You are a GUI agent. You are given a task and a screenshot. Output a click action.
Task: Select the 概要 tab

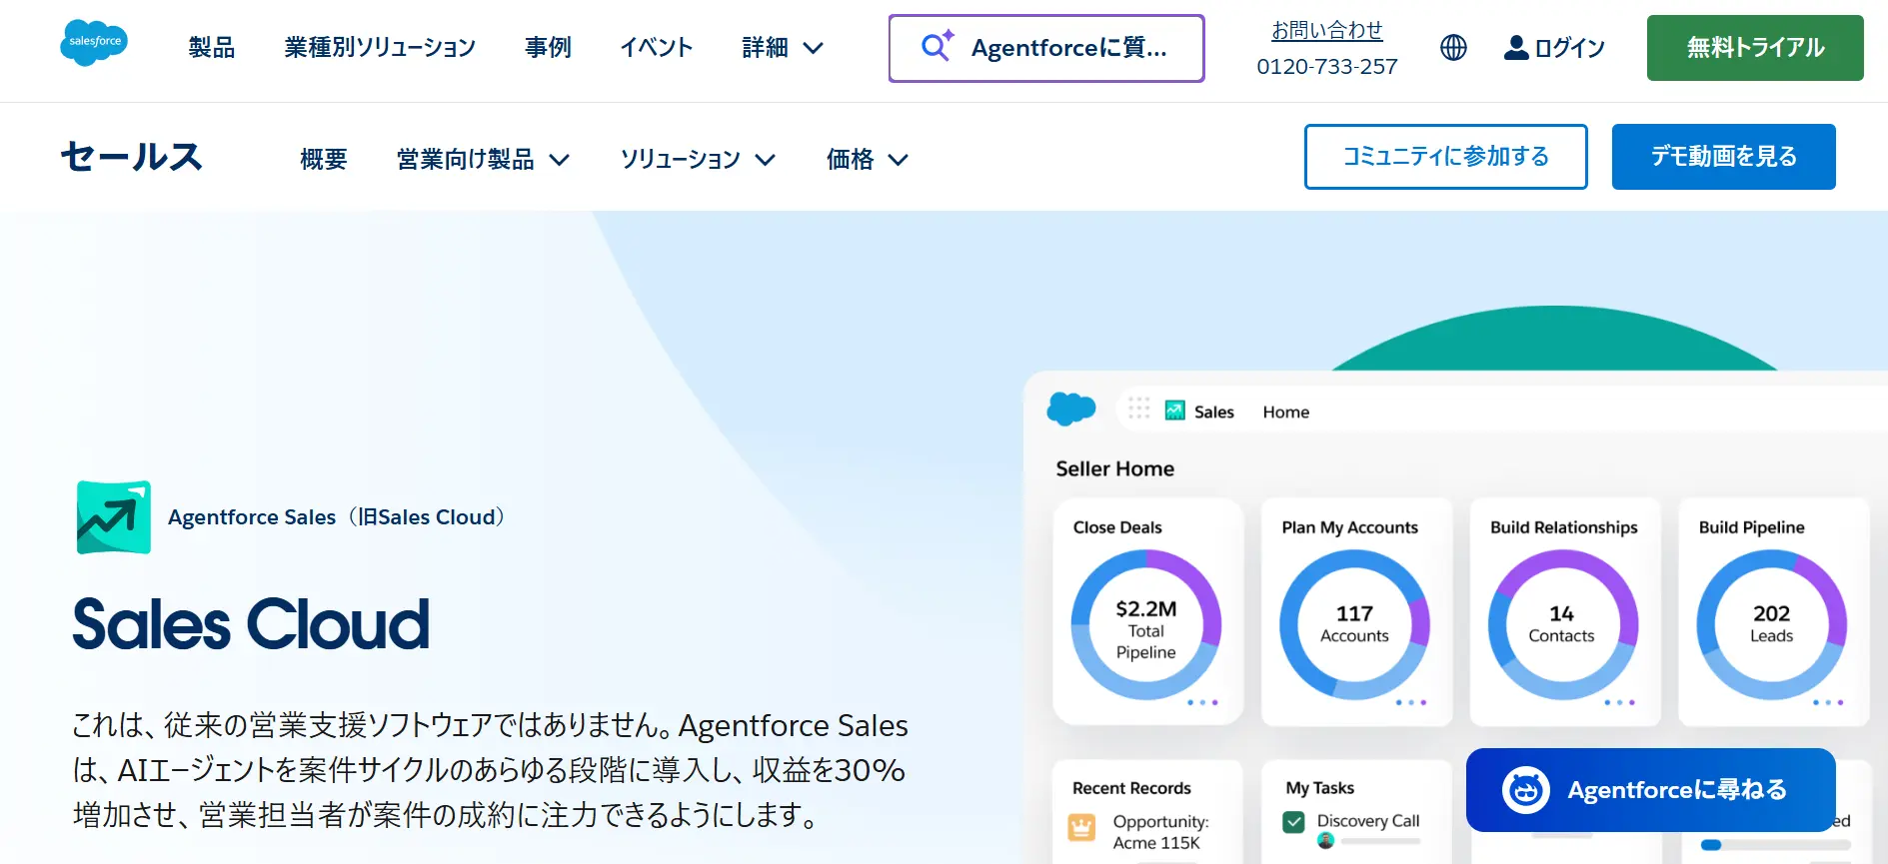[x=324, y=159]
